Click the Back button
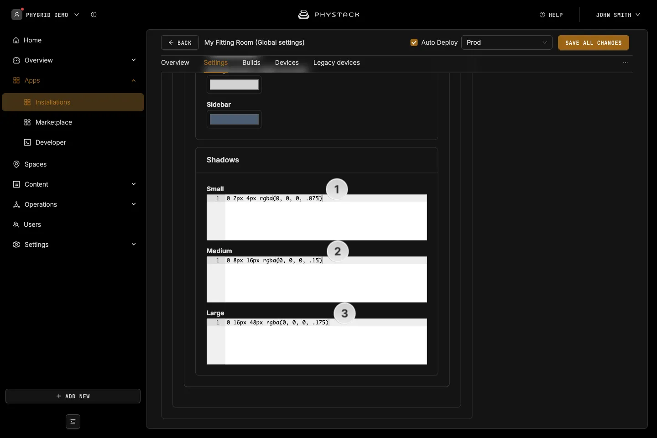Screen dimensions: 657x438 click(180, 42)
